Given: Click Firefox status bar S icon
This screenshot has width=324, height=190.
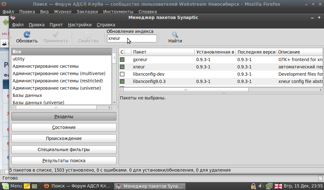Looking at the screenshot, I should (320, 178).
